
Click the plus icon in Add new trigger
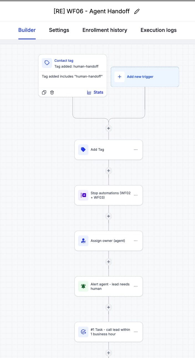[x=119, y=77]
